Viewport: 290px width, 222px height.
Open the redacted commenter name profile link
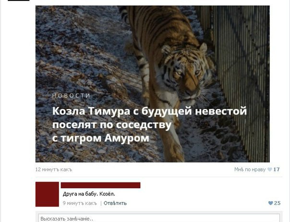100,185
